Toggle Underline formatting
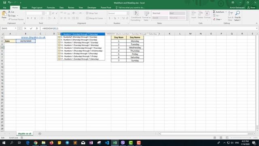Viewport: 259px width, 146px height. [x=35, y=18]
